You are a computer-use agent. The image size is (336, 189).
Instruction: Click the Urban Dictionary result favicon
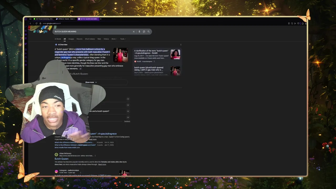click(x=56, y=155)
